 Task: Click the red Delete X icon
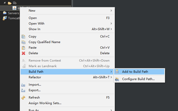pyautogui.click(x=24, y=53)
